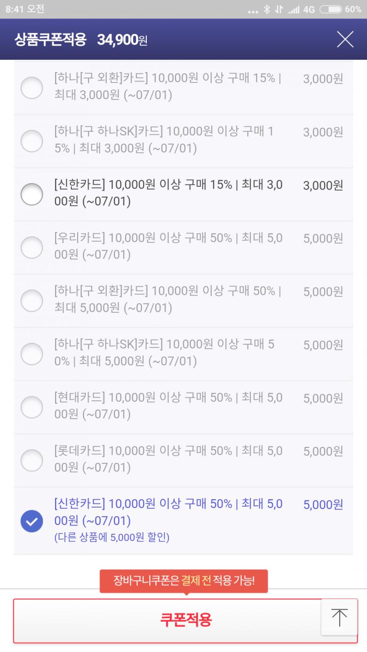The height and width of the screenshot is (652, 367).
Task: Tap the data transfer arrows status icon
Action: pos(279,9)
